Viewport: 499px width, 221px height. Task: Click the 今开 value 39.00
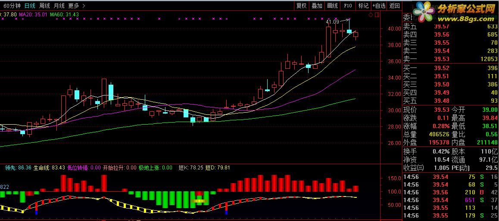(490, 110)
